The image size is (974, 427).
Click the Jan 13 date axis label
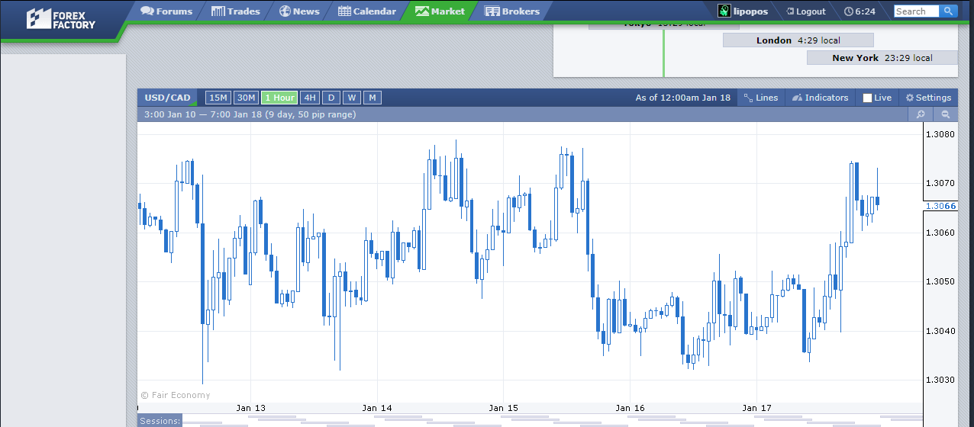(x=250, y=408)
